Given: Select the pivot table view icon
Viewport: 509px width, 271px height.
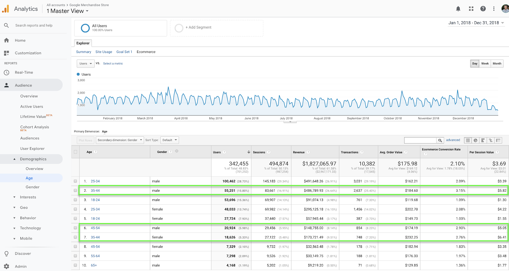Looking at the screenshot, I should tap(498, 140).
